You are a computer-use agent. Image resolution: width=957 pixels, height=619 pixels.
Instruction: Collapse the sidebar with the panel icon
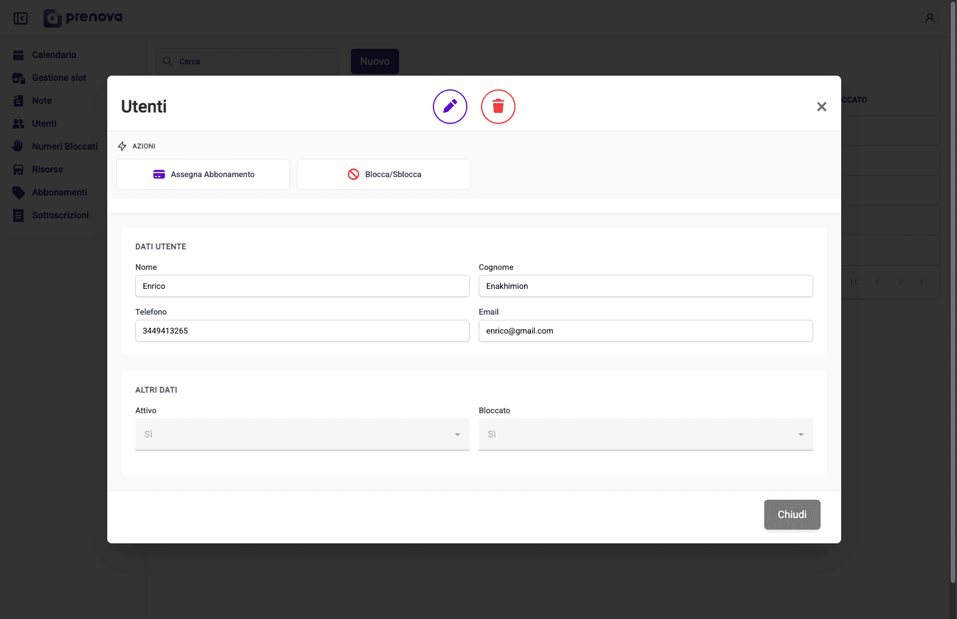21,18
